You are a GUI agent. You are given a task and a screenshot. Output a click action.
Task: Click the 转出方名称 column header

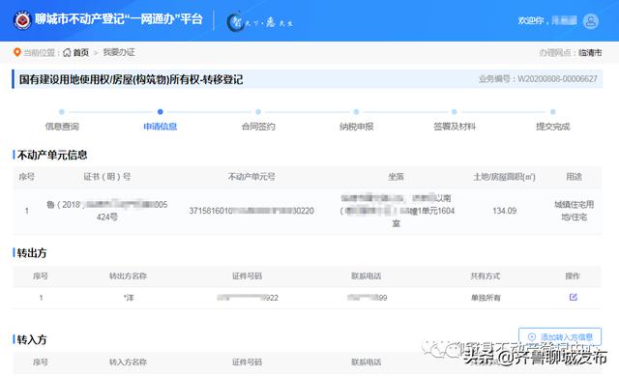[x=128, y=275]
